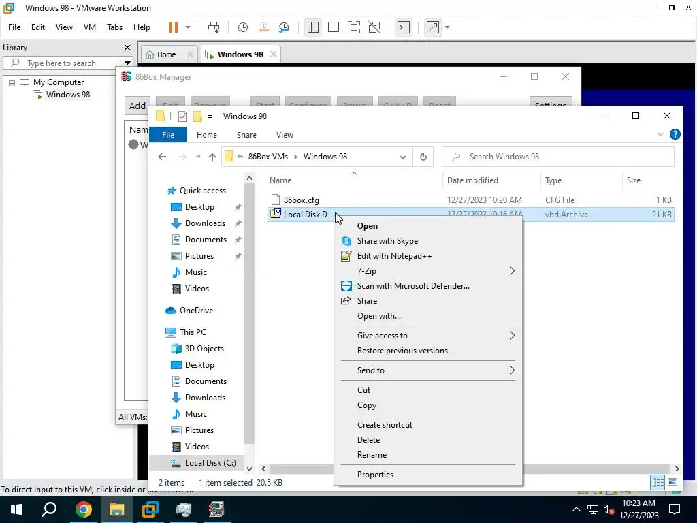Click the Search Windows 98 box
This screenshot has width=697, height=523.
(558, 157)
